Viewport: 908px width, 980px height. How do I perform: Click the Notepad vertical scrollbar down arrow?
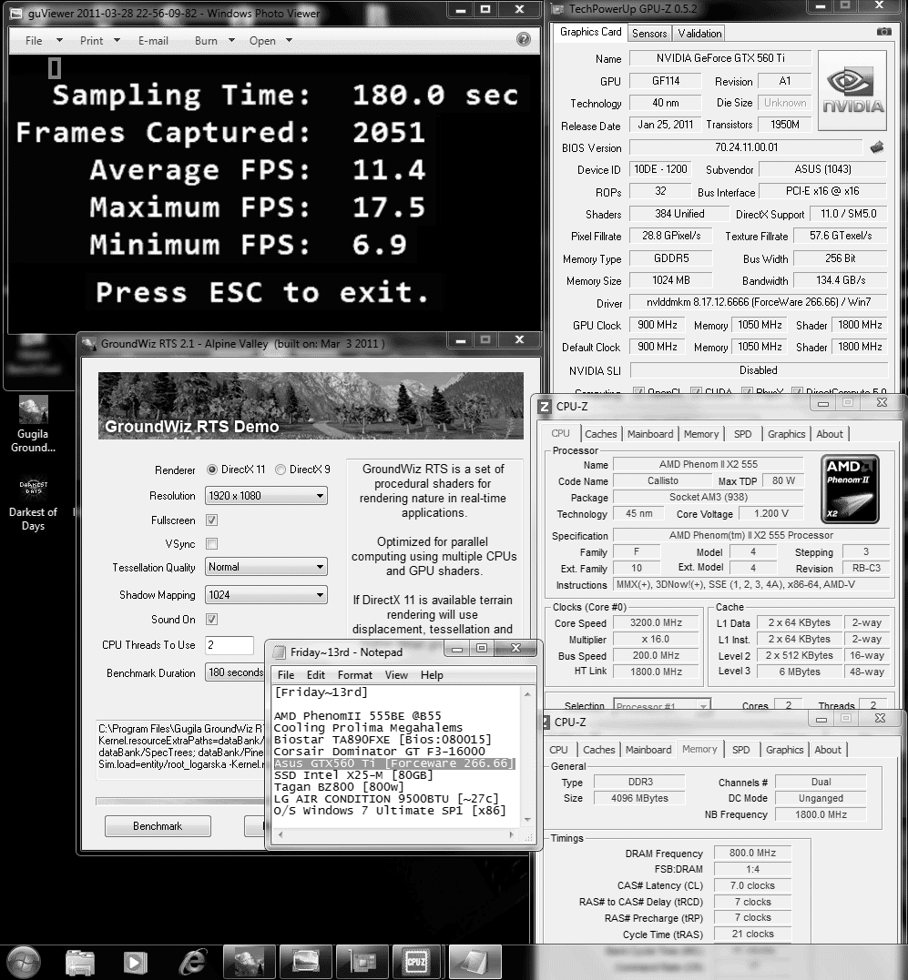527,819
